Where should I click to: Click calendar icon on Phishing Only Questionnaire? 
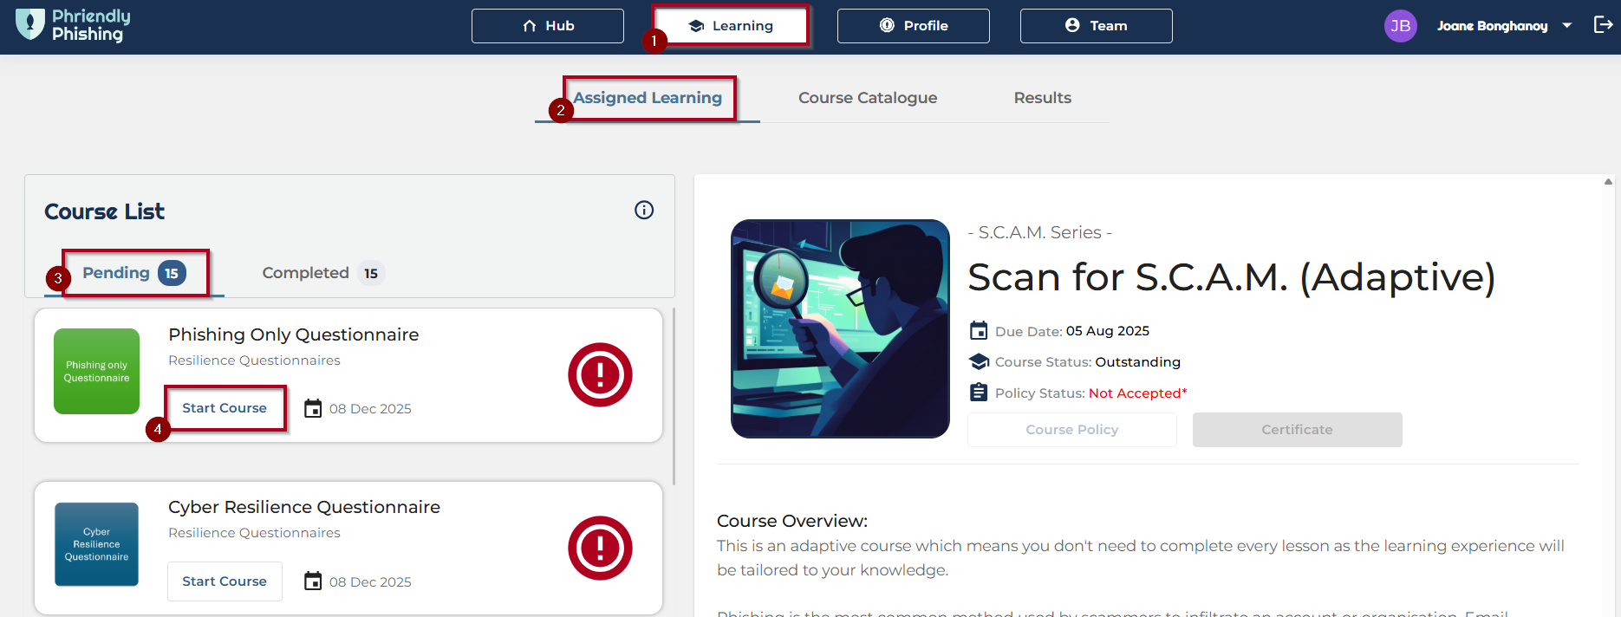313,408
